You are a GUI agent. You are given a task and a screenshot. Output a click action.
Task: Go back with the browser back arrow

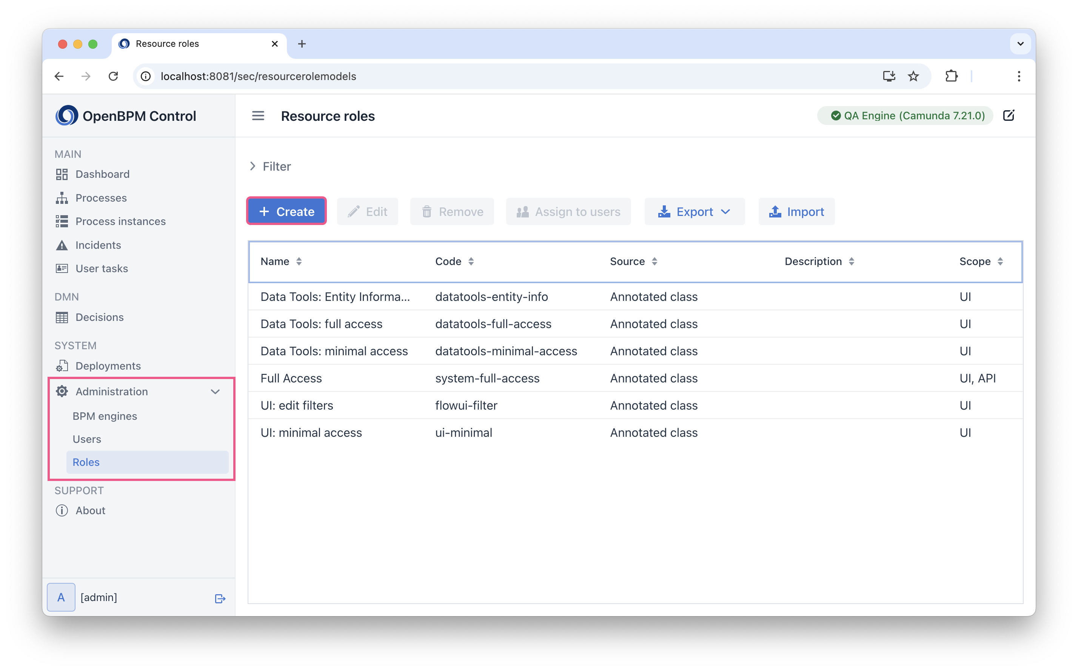pos(59,76)
